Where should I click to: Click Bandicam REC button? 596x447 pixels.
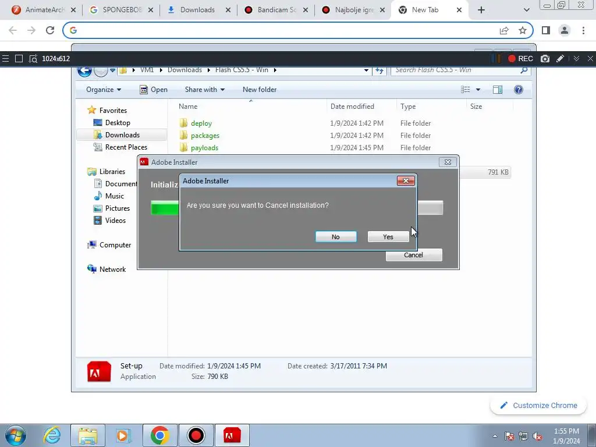520,59
